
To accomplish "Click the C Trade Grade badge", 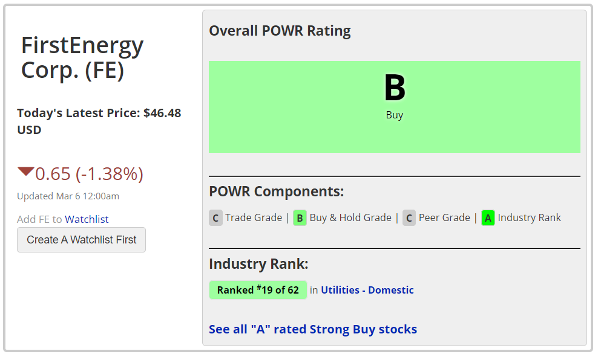I will (215, 217).
